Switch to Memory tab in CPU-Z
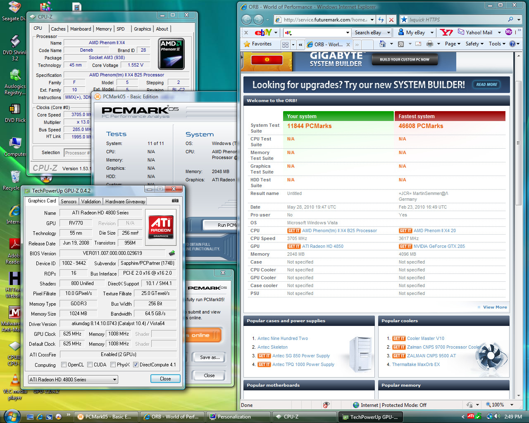The height and width of the screenshot is (423, 529). pyautogui.click(x=104, y=29)
